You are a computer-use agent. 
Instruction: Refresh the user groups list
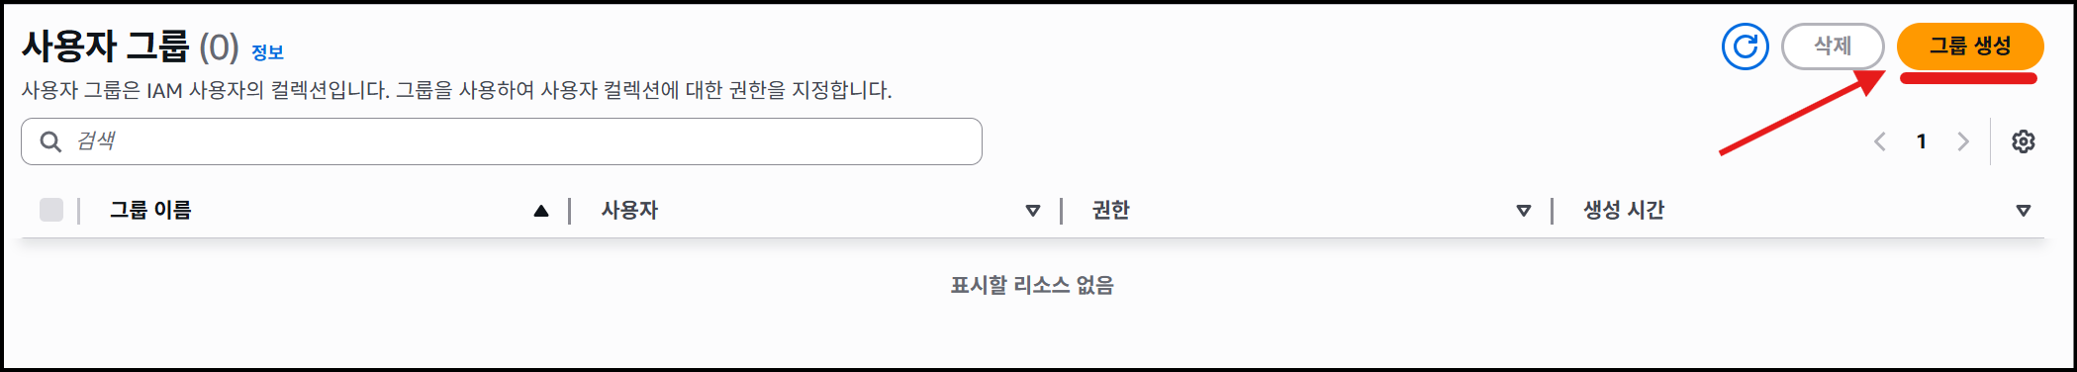coord(1745,46)
